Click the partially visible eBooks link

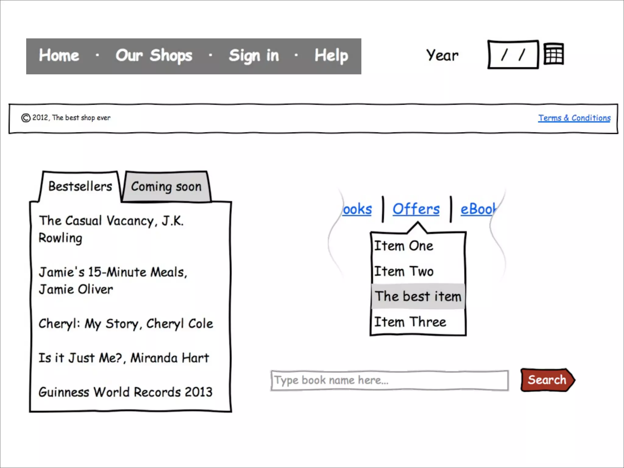(x=478, y=210)
